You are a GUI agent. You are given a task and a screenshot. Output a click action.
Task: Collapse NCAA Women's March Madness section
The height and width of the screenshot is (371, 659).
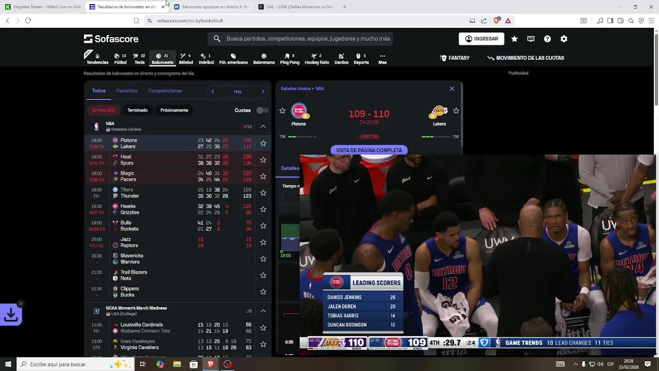pos(263,311)
